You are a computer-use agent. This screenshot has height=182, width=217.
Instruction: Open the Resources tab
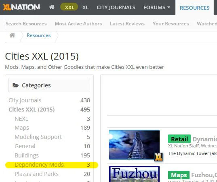[x=195, y=8]
